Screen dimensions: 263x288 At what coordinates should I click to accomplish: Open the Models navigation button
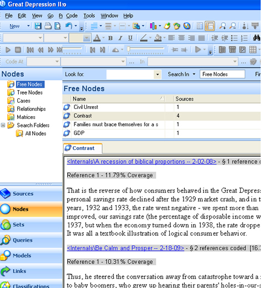click(x=31, y=256)
